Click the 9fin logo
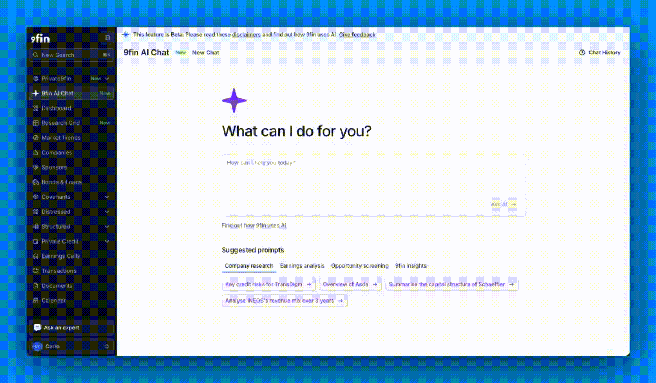The height and width of the screenshot is (383, 656). (x=40, y=38)
